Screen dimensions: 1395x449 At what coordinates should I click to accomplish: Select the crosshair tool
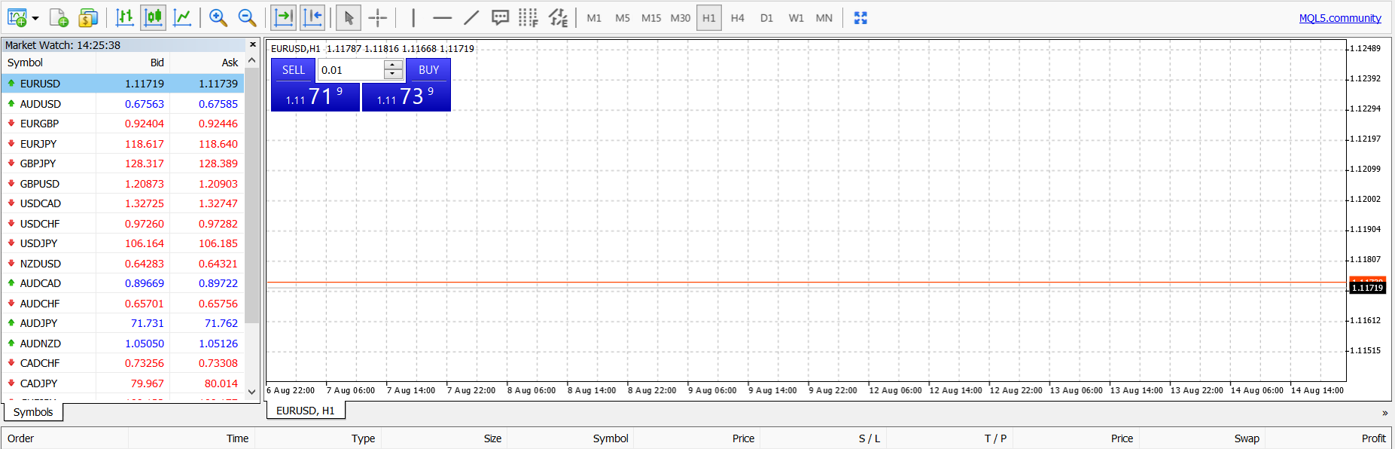point(378,17)
